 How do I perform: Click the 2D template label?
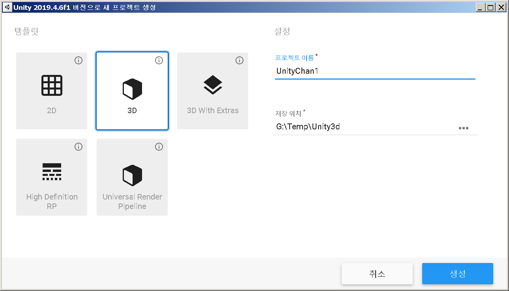tap(52, 110)
